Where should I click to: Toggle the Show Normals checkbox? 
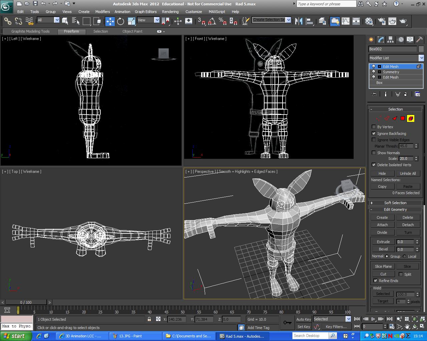[x=374, y=153]
